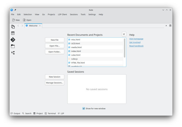Toggle the Output panel in the bottom bar
Screen dimensions: 182x127
(x=15, y=114)
